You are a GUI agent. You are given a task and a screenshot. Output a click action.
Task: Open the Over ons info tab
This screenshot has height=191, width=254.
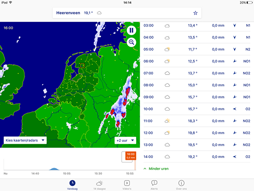point(181,185)
